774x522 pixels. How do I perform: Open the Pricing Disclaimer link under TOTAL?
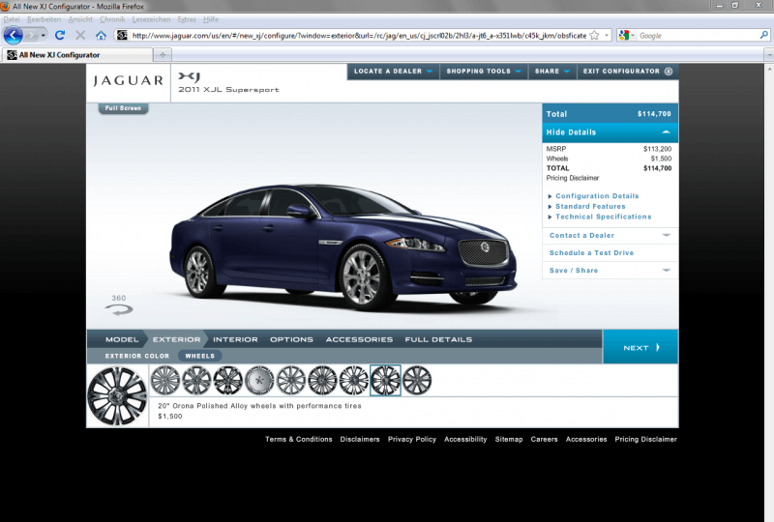coord(573,178)
